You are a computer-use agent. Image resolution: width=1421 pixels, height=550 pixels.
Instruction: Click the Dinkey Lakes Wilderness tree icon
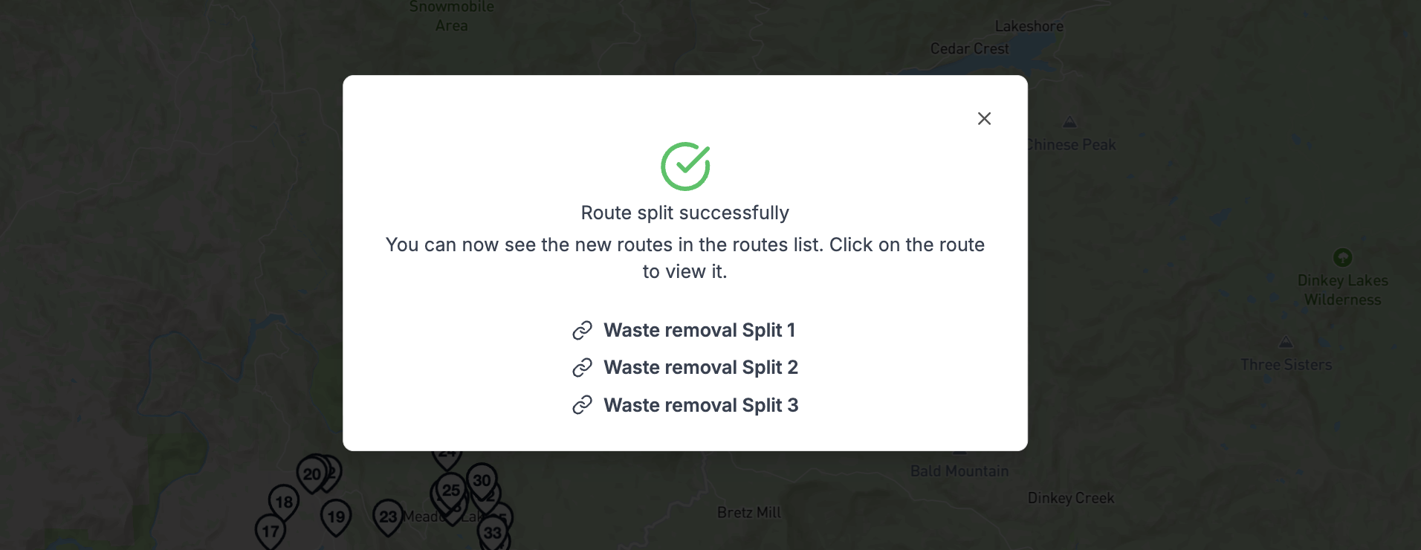(x=1342, y=257)
